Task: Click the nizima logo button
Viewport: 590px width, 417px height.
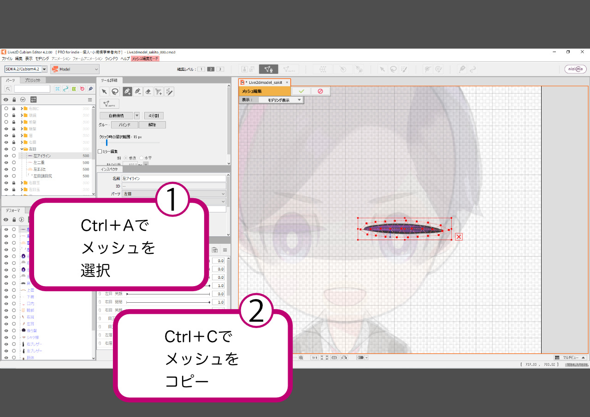Action: pyautogui.click(x=576, y=69)
